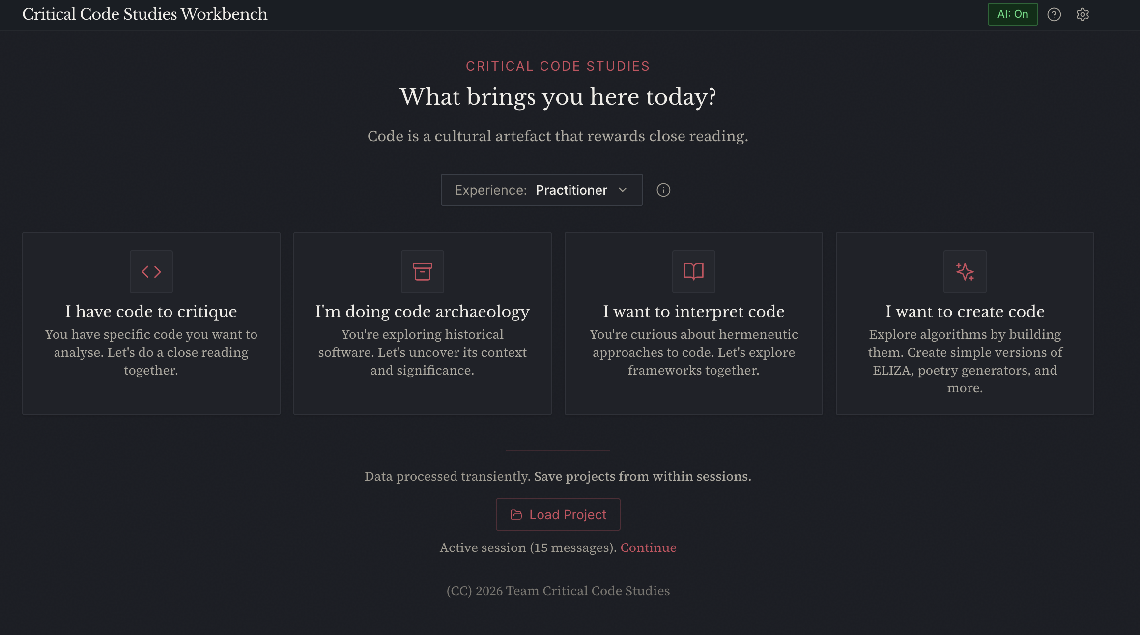Open help via question mark icon

coord(1054,14)
